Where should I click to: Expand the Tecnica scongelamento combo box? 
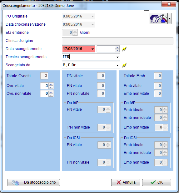[117, 57]
